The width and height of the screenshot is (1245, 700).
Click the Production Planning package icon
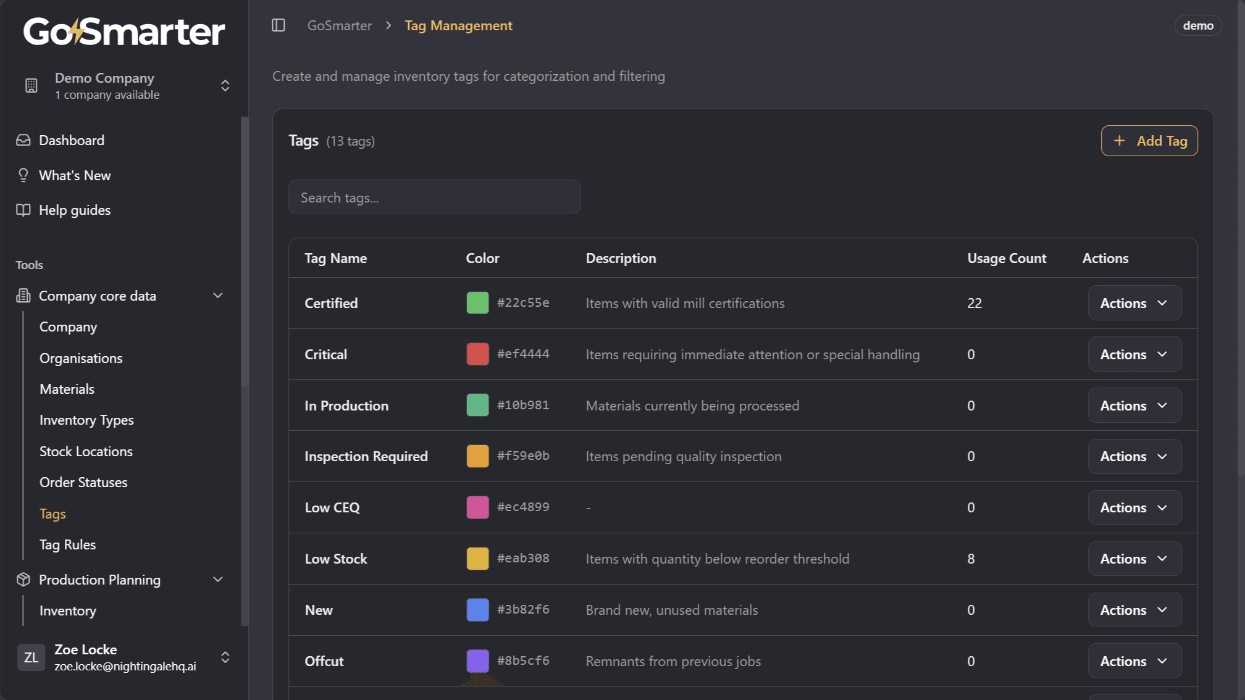point(22,580)
